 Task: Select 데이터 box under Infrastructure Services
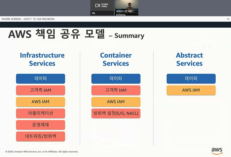click(x=40, y=79)
